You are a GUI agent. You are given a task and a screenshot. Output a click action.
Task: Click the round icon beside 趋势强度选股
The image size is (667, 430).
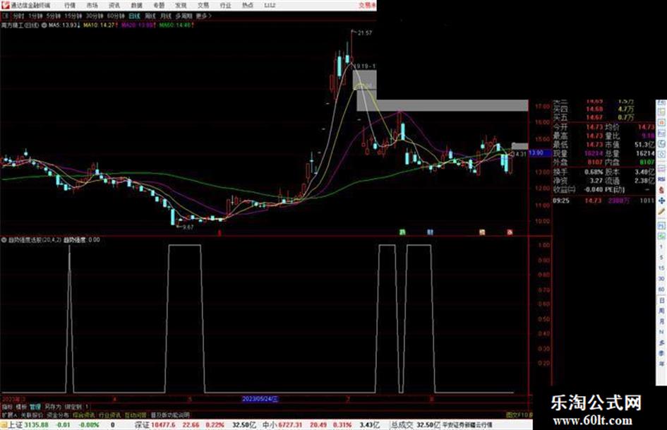point(4,239)
